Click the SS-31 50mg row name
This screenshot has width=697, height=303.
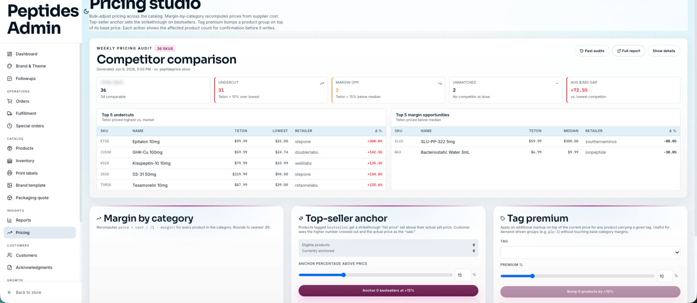(x=144, y=174)
